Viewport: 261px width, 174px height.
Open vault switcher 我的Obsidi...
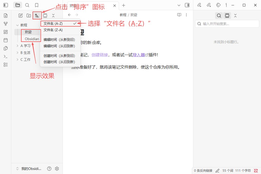tap(29, 169)
